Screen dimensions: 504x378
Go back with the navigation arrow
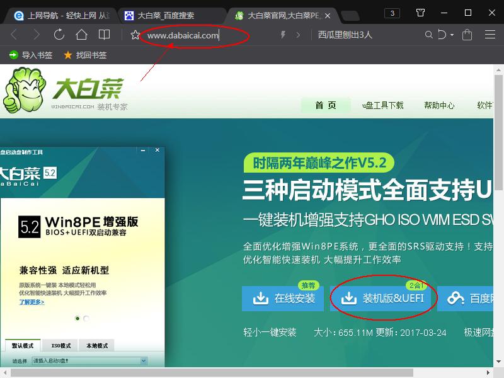click(14, 35)
